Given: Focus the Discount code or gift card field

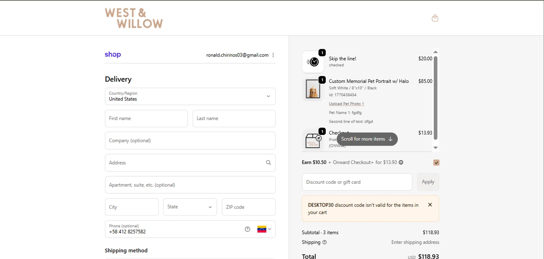Looking at the screenshot, I should [357, 182].
